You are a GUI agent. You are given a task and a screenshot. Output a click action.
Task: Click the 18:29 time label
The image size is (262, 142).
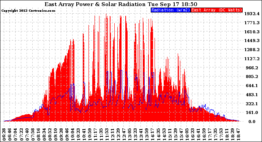(233, 134)
